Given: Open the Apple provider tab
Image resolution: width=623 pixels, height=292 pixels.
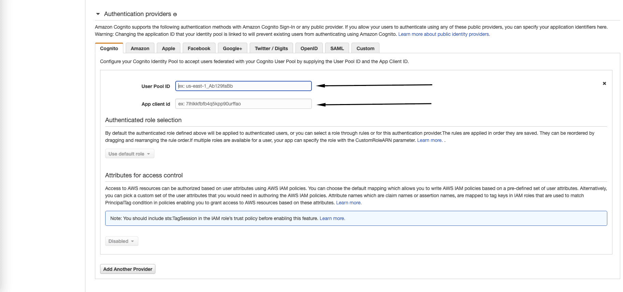Looking at the screenshot, I should click(x=168, y=48).
